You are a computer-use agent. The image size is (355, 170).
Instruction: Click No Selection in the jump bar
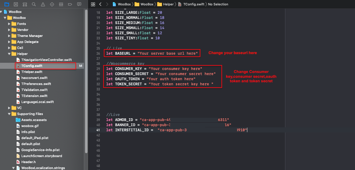point(218,4)
